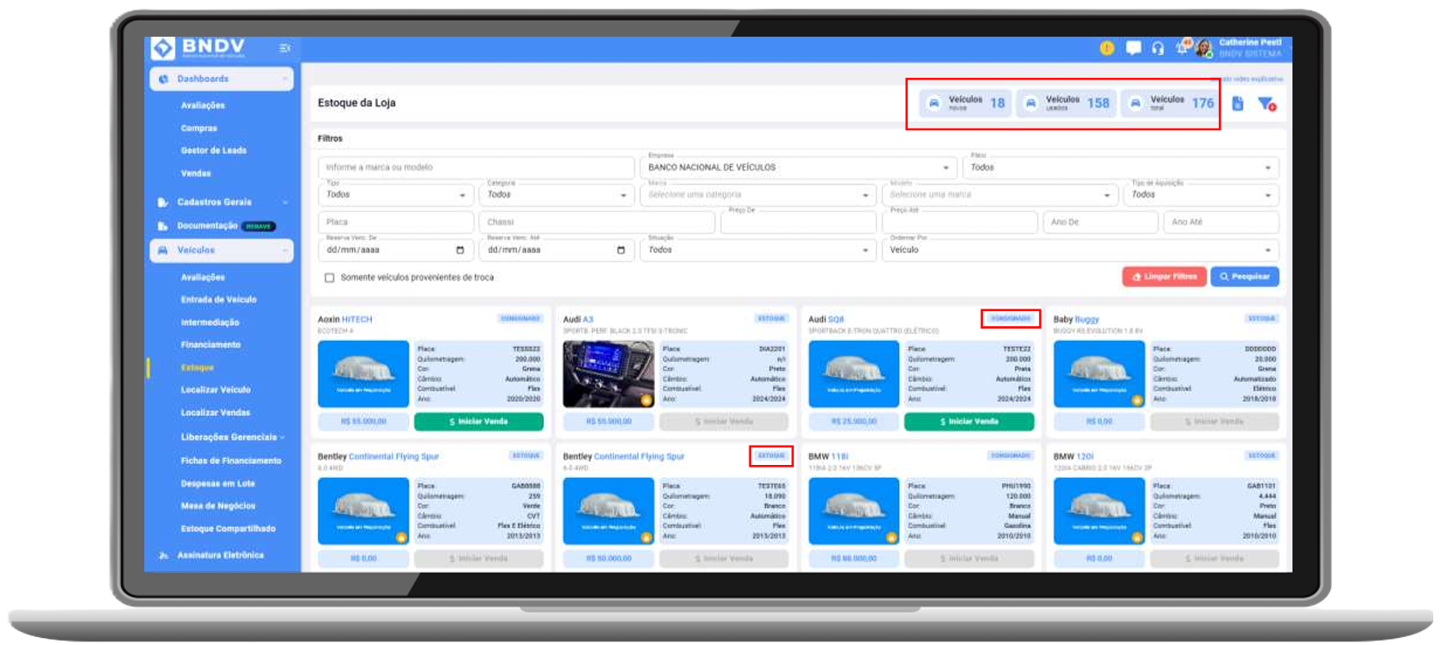Image resolution: width=1442 pixels, height=645 pixels.
Task: Expand the Situação dropdown
Action: pyautogui.click(x=758, y=250)
